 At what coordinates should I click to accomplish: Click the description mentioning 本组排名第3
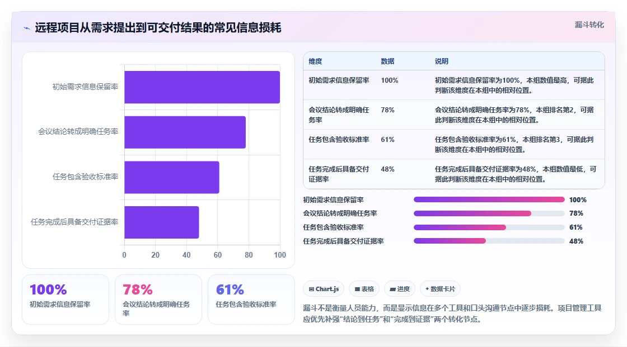tap(514, 144)
